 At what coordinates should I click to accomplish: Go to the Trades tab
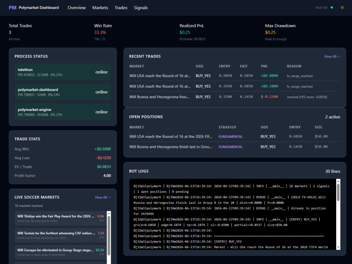pos(121,8)
